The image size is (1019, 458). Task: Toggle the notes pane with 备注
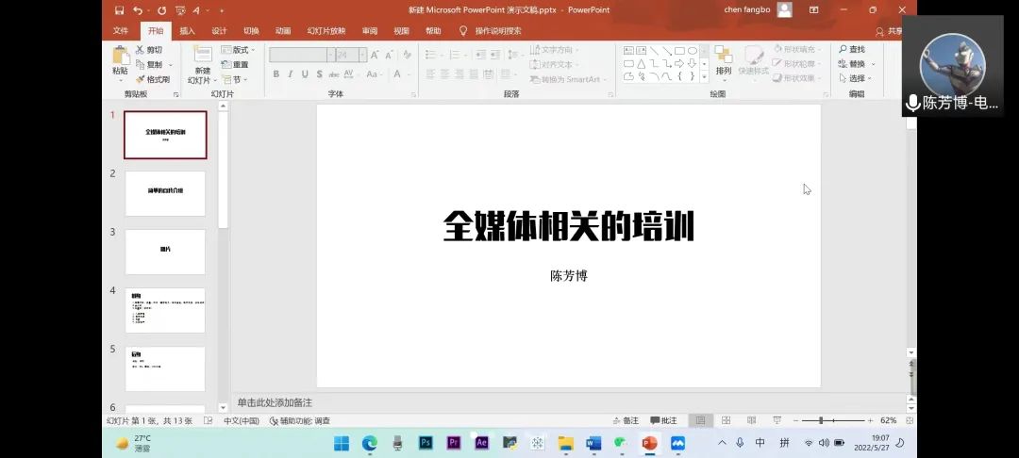(x=626, y=420)
